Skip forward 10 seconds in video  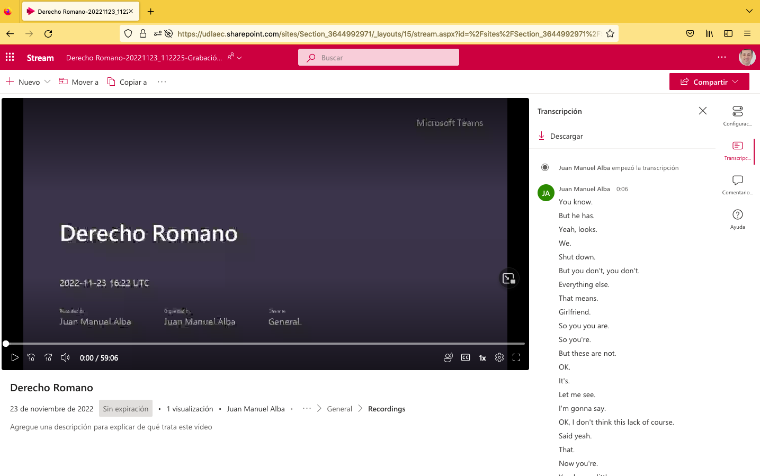48,358
